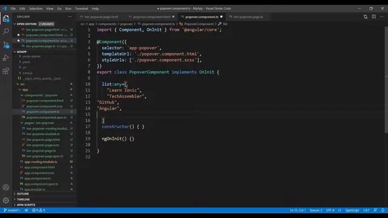
Task: Open the Manage gear settings icon
Action: click(x=6, y=200)
